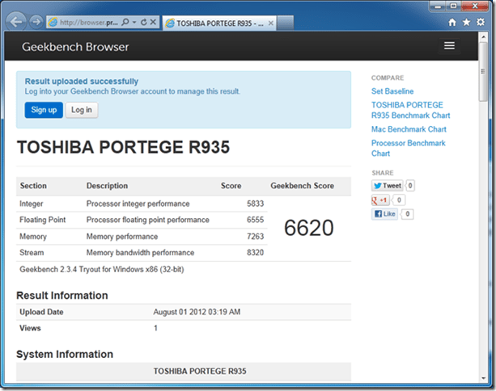Click the Facebook Like button
Viewport: 496px width, 391px height.
click(x=384, y=214)
